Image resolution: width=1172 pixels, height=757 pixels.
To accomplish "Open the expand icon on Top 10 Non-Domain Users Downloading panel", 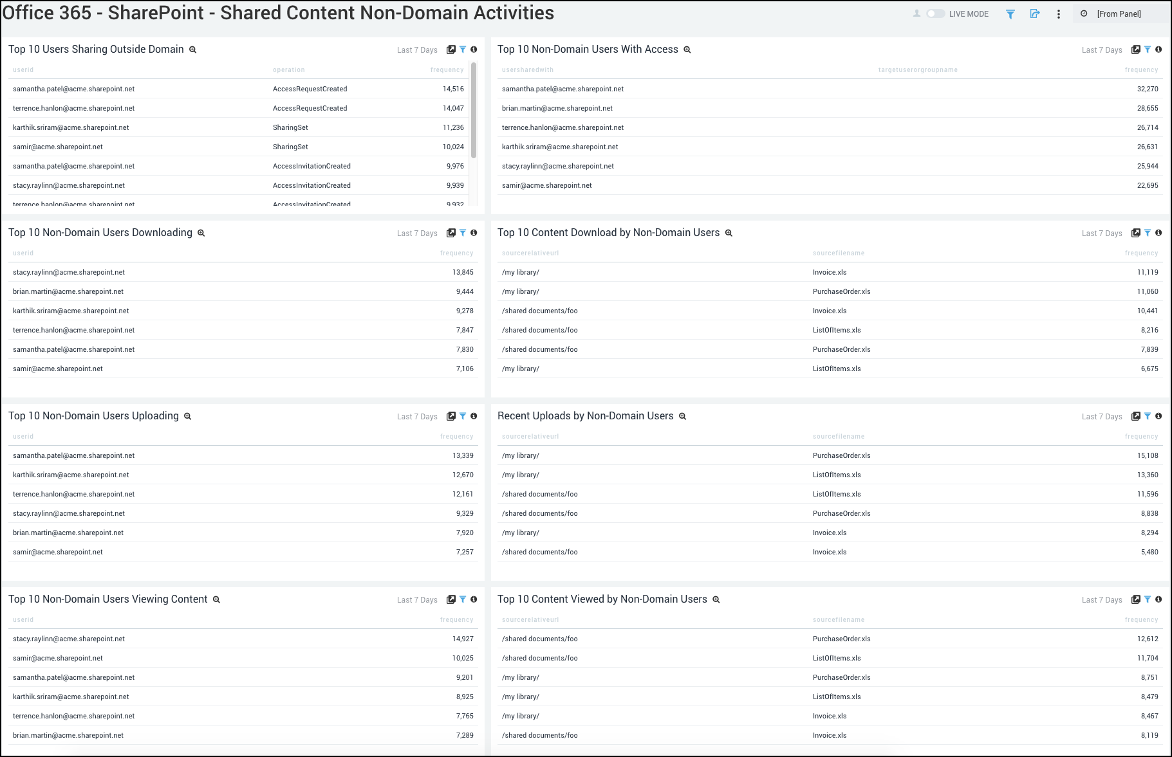I will [x=451, y=233].
